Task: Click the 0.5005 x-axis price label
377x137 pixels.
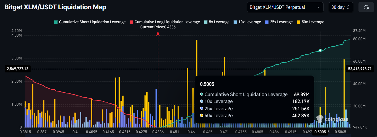Action: click(320, 132)
